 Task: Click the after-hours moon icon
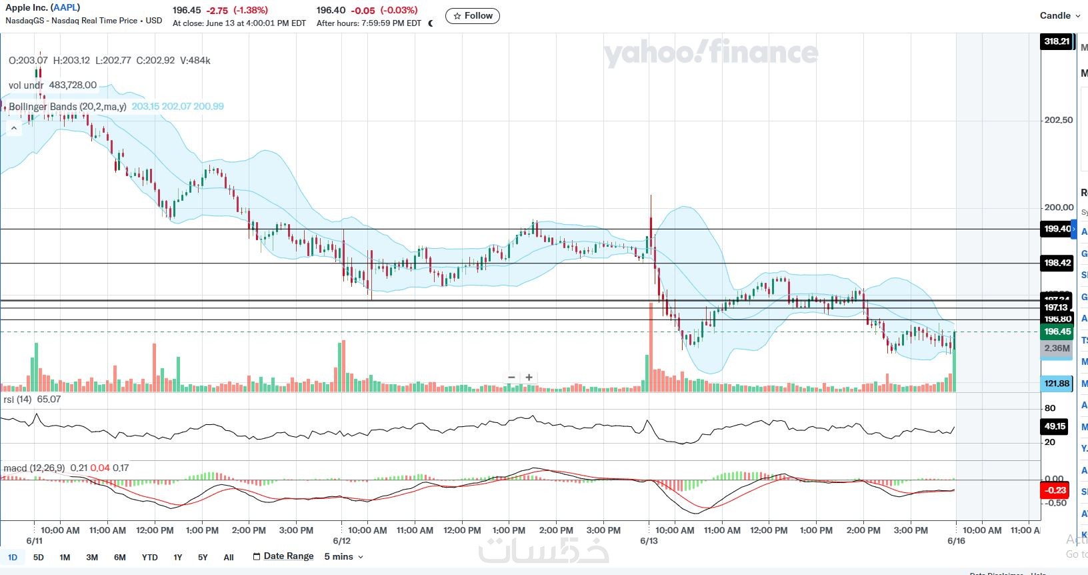pyautogui.click(x=430, y=23)
